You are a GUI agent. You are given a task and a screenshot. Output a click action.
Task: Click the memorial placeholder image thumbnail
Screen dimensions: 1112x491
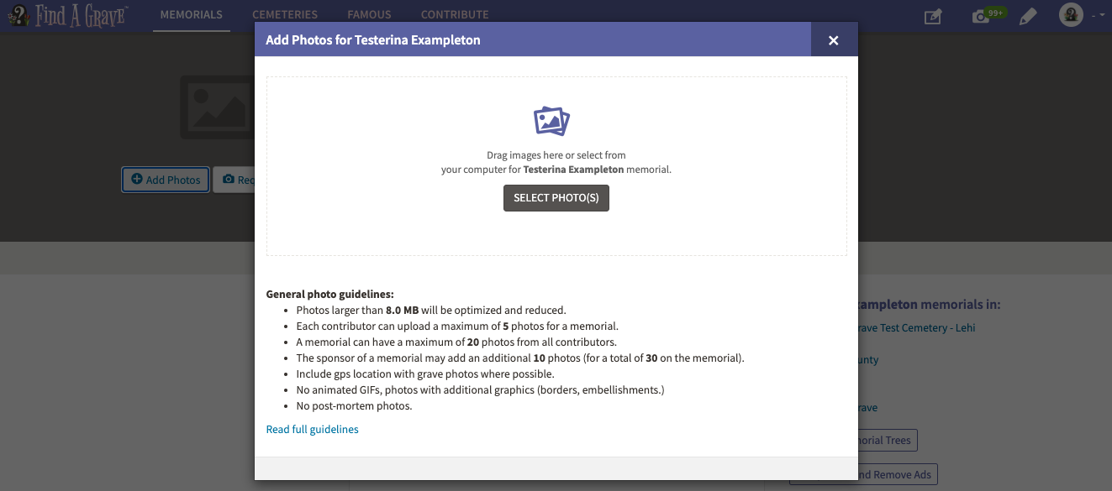point(217,107)
